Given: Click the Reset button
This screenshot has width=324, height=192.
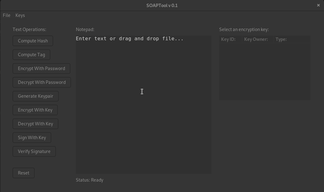Looking at the screenshot, I should coord(23,173).
